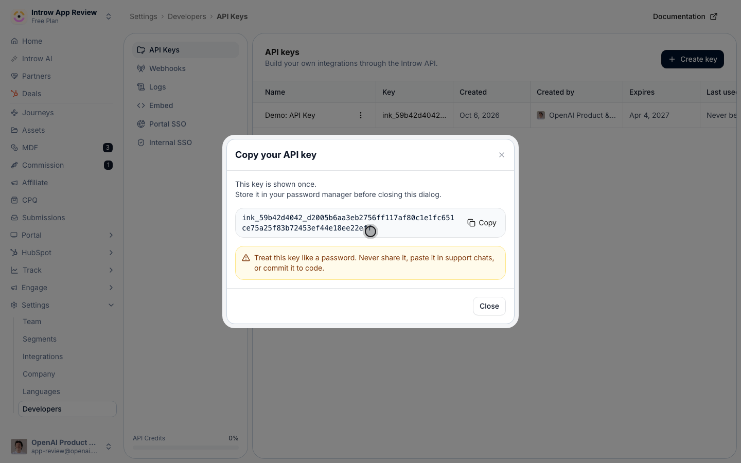741x463 pixels.
Task: Click the Affiliate megaphone icon
Action: click(x=14, y=183)
